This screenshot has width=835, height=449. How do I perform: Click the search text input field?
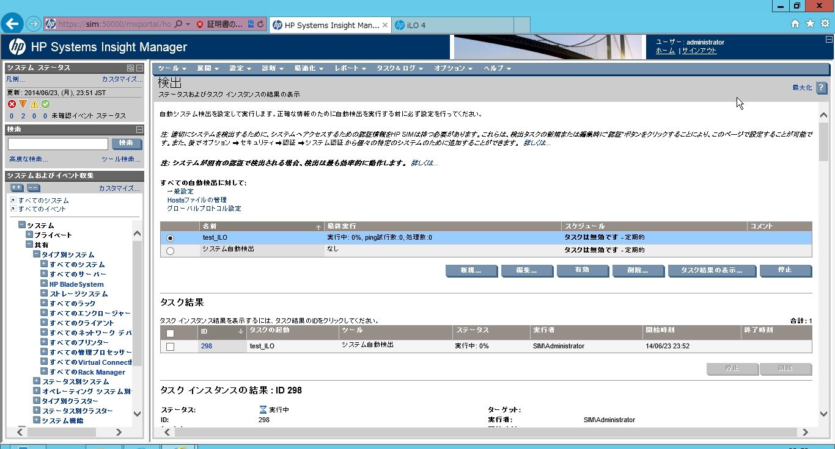point(58,144)
